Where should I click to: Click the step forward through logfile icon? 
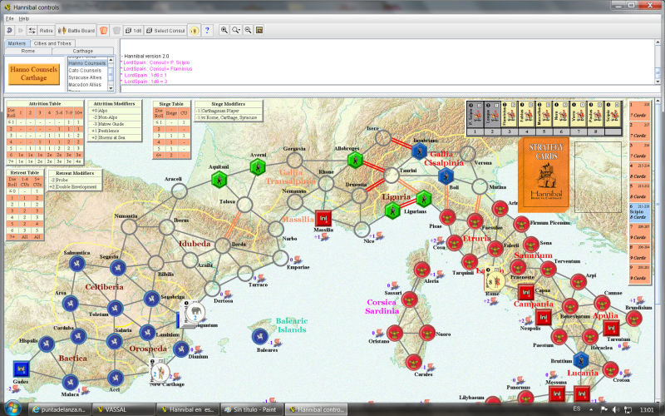pos(20,30)
